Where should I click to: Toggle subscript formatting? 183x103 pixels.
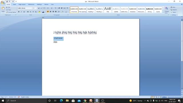point(31,12)
